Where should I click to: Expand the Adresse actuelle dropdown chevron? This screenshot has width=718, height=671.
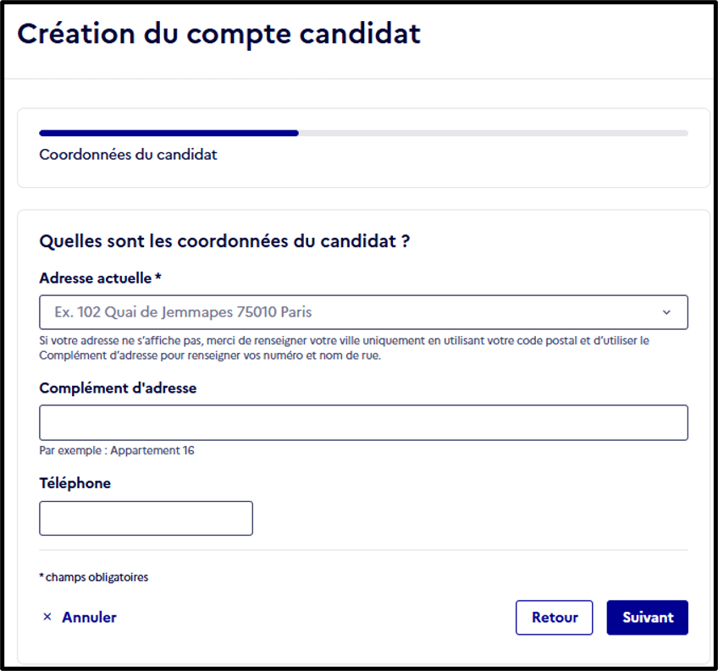[x=666, y=312]
